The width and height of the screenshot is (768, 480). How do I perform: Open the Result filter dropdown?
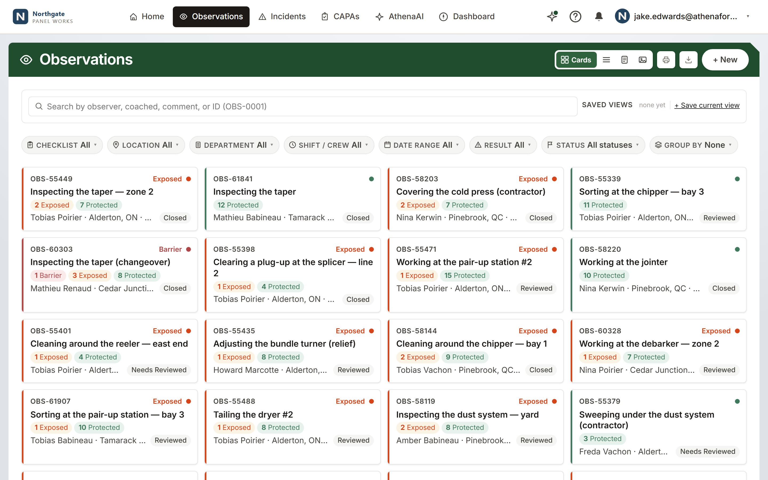click(x=503, y=145)
